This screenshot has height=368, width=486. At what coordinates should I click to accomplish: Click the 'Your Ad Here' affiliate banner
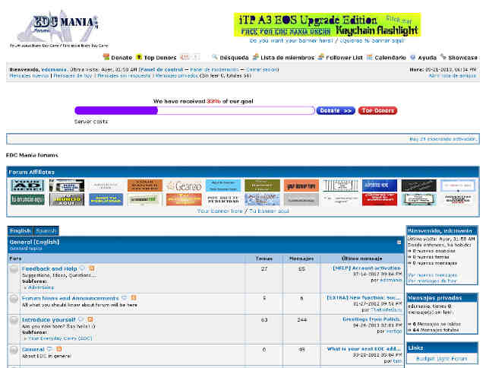[x=27, y=186]
